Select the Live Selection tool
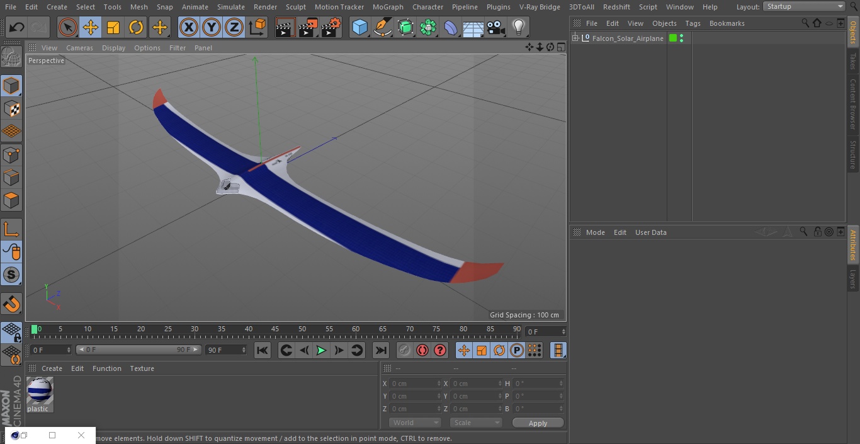The height and width of the screenshot is (444, 860). pyautogui.click(x=68, y=28)
